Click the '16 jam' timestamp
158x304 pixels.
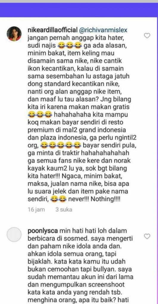coord(36,209)
